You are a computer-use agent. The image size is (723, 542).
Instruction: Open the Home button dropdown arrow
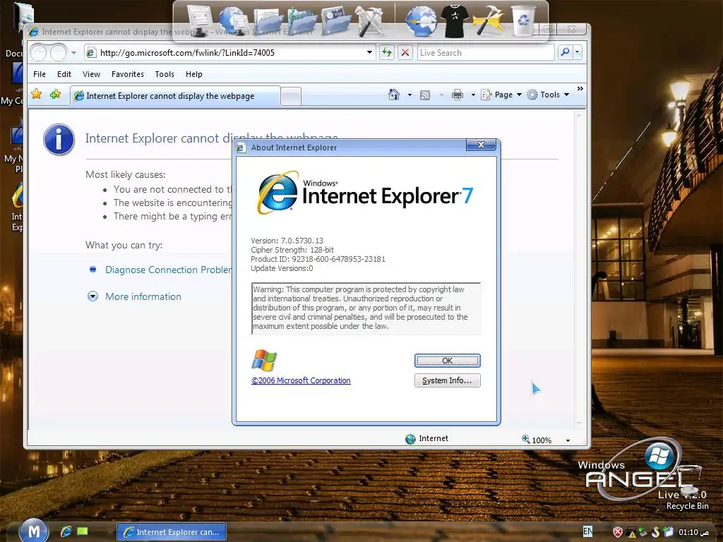pyautogui.click(x=410, y=95)
